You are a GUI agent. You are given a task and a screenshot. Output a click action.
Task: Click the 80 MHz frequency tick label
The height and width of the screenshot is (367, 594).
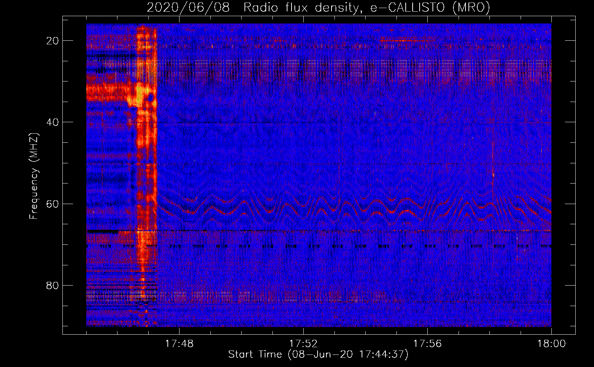52,286
